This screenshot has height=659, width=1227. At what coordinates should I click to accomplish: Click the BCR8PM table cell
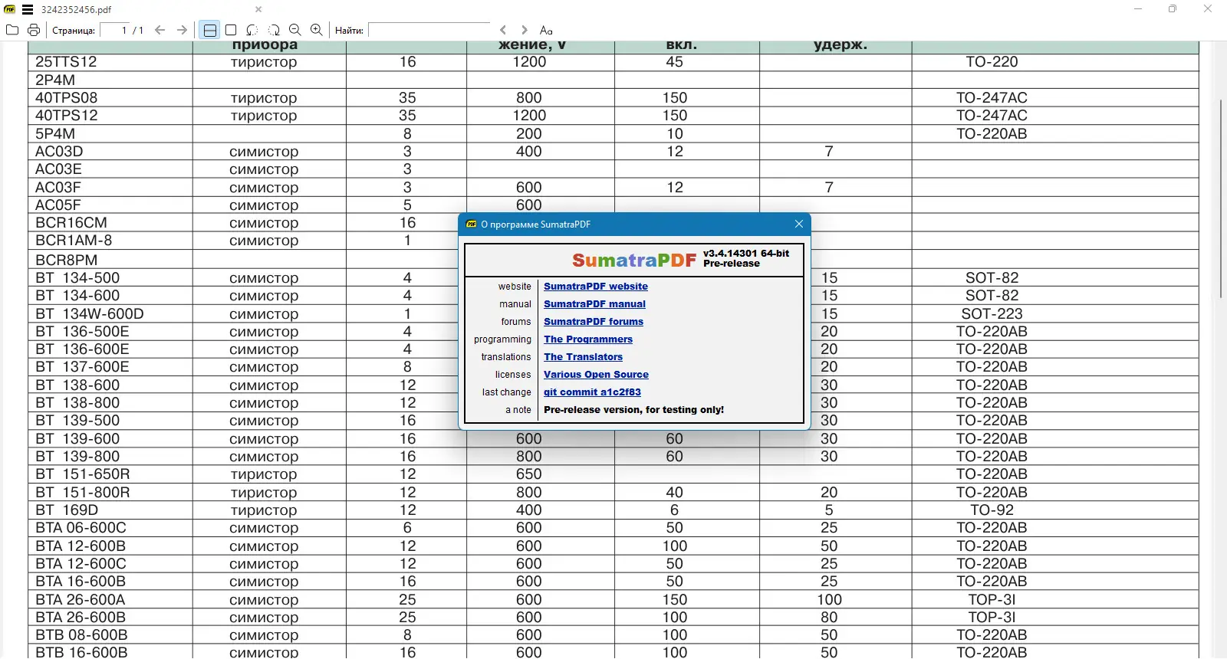110,260
